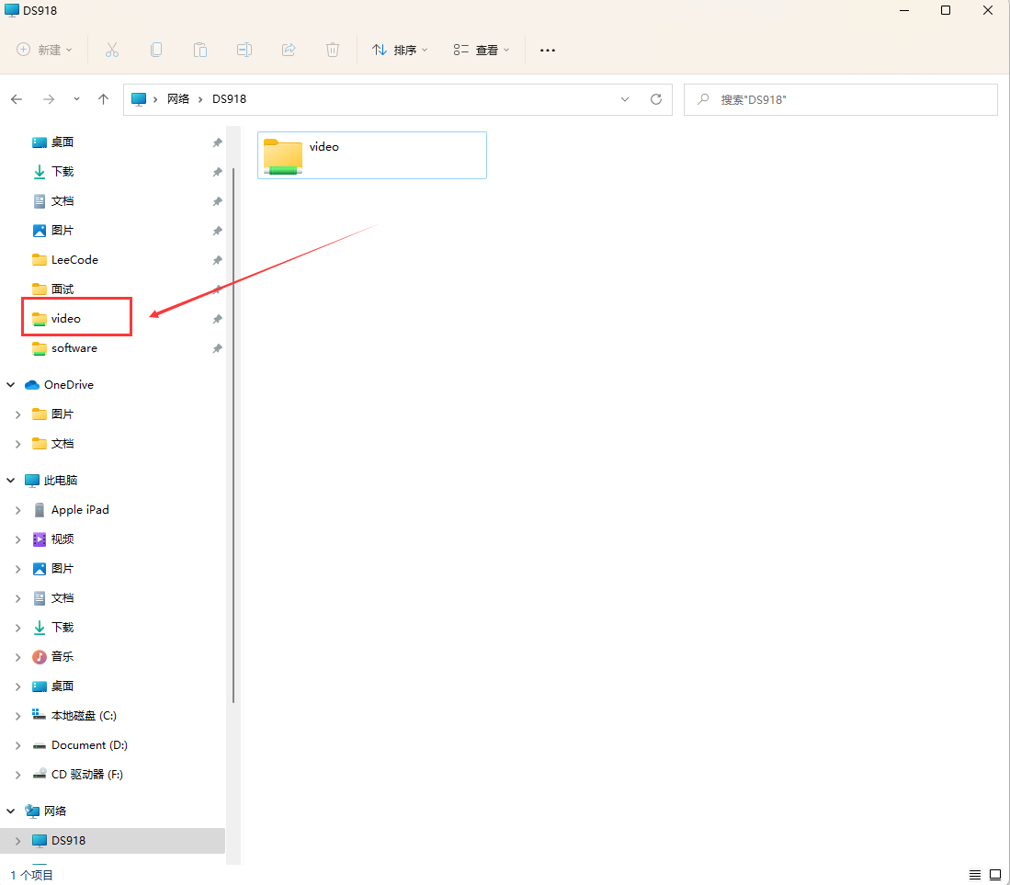Select Apple iPad device

80,509
